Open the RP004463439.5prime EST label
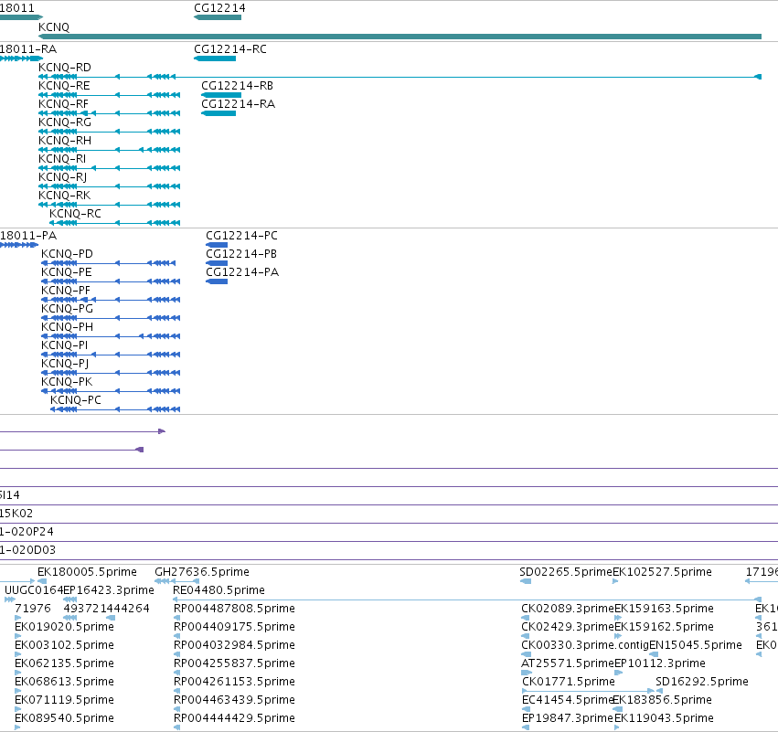The image size is (778, 732). (234, 700)
